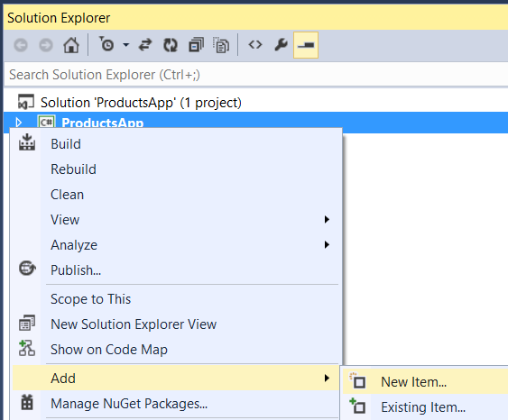Viewport: 508px width, 420px height.
Task: Click the New Item icon in submenu
Action: tap(357, 380)
